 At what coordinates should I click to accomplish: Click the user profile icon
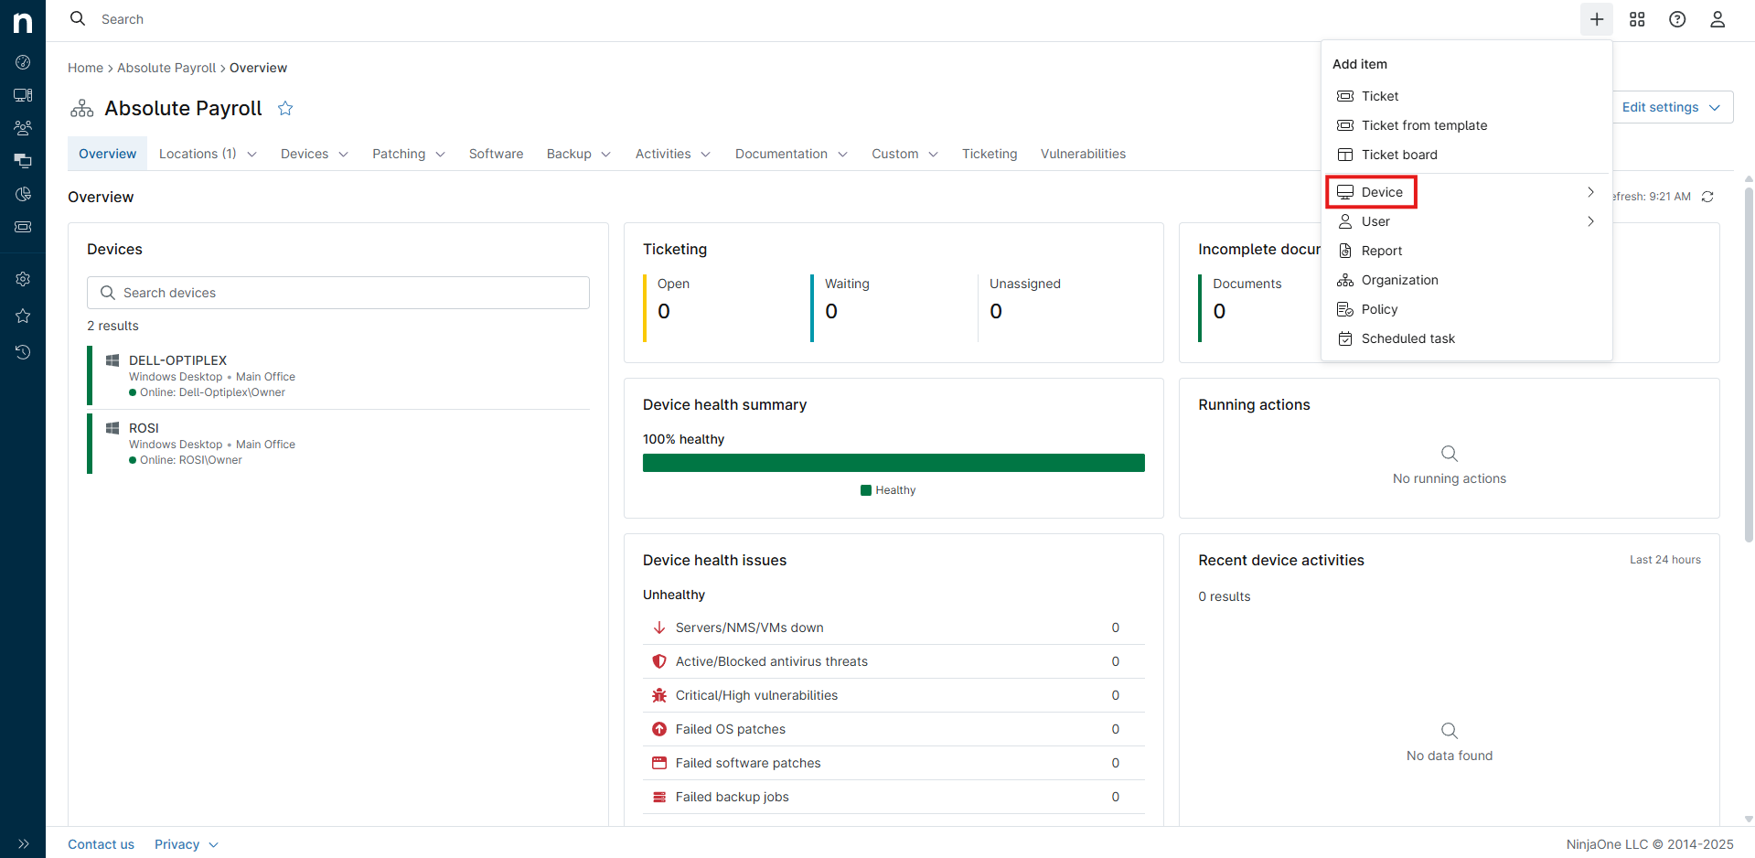(x=1718, y=19)
